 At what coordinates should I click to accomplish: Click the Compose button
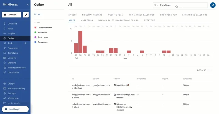point(11,14)
